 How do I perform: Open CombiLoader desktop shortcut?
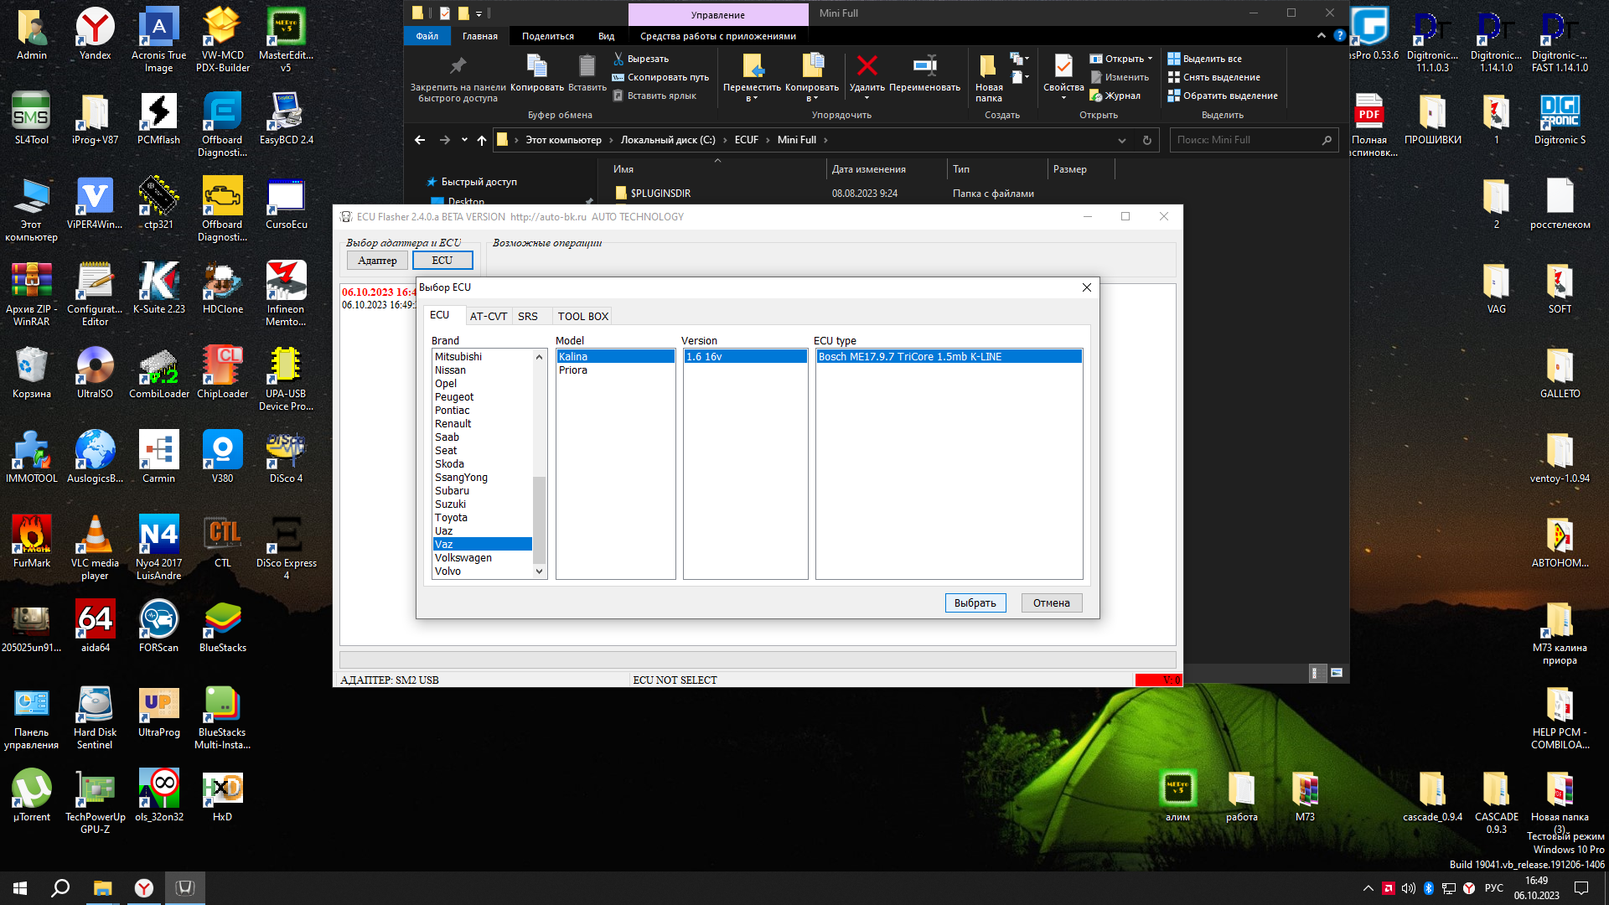pos(158,366)
